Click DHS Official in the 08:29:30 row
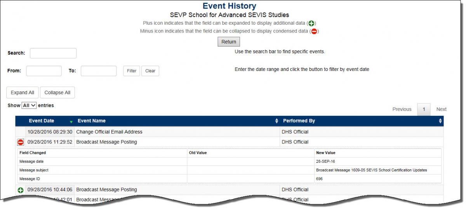The width and height of the screenshot is (466, 210). [295, 132]
